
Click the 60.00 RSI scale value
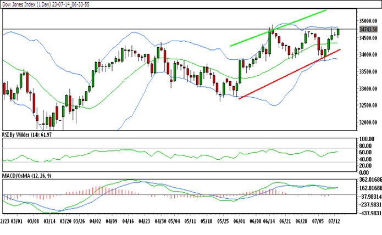[x=366, y=152]
